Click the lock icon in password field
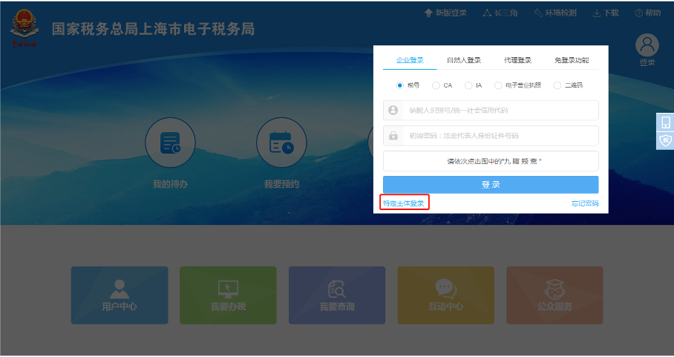This screenshot has height=357, width=674. (x=393, y=136)
